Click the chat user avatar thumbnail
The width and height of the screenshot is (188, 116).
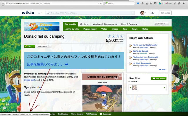[135, 88]
